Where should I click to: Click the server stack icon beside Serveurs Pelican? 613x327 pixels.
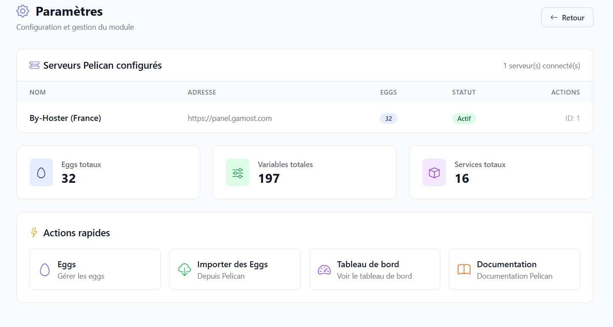pos(34,65)
